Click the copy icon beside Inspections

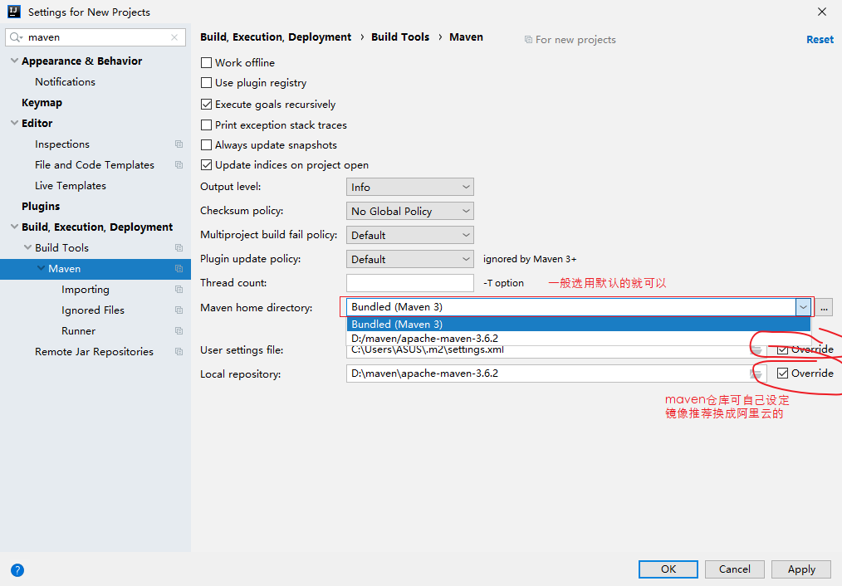[179, 144]
